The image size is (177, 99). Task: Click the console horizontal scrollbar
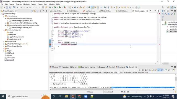click(x=82, y=89)
